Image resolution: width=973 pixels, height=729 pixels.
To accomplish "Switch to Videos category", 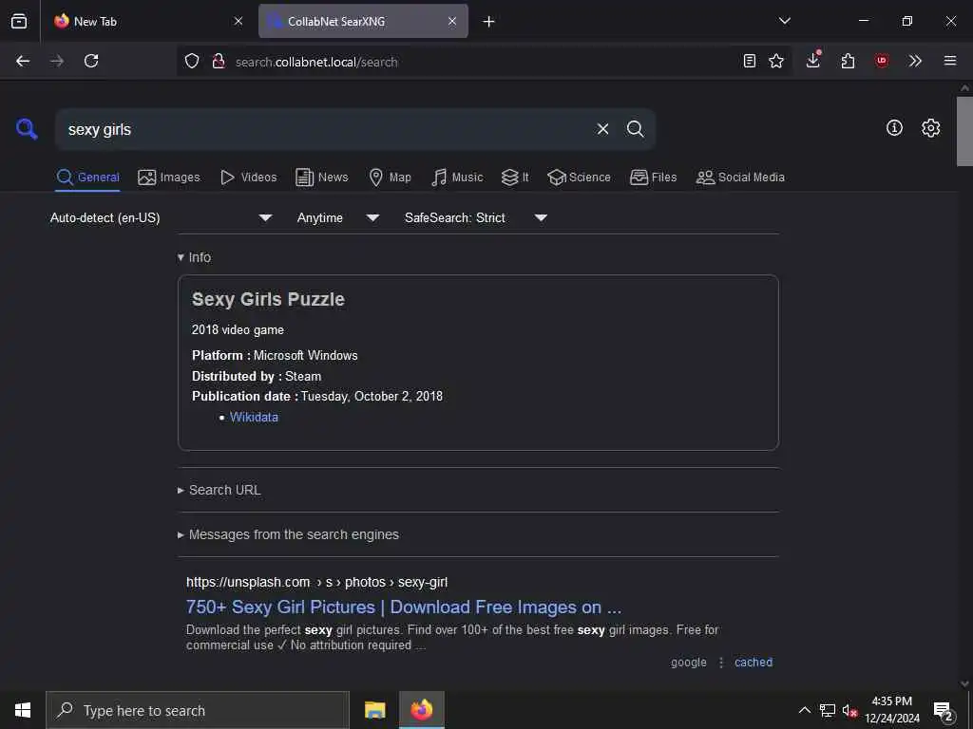I will tap(248, 178).
